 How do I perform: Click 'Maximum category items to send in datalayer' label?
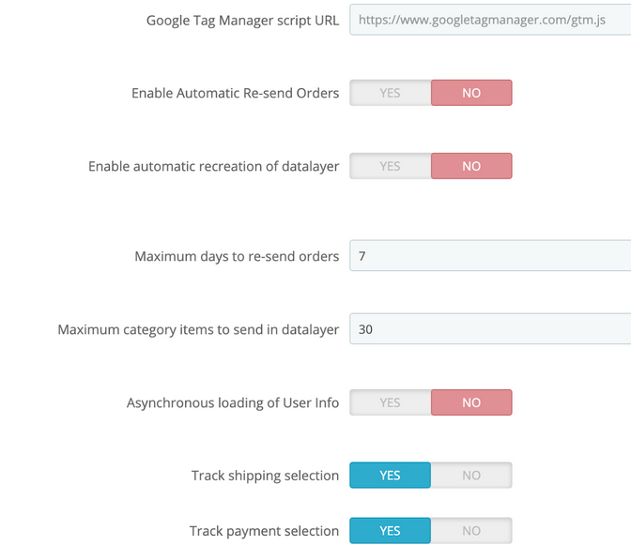point(198,329)
